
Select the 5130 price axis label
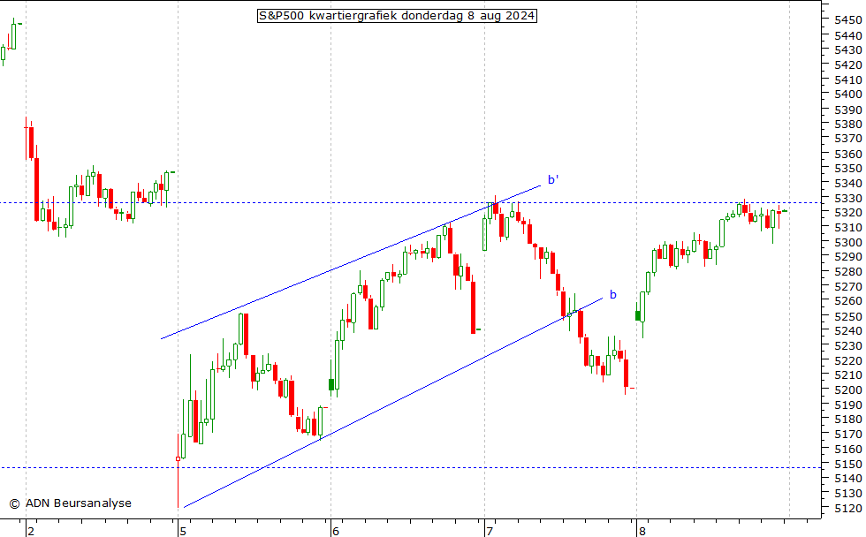(x=847, y=494)
